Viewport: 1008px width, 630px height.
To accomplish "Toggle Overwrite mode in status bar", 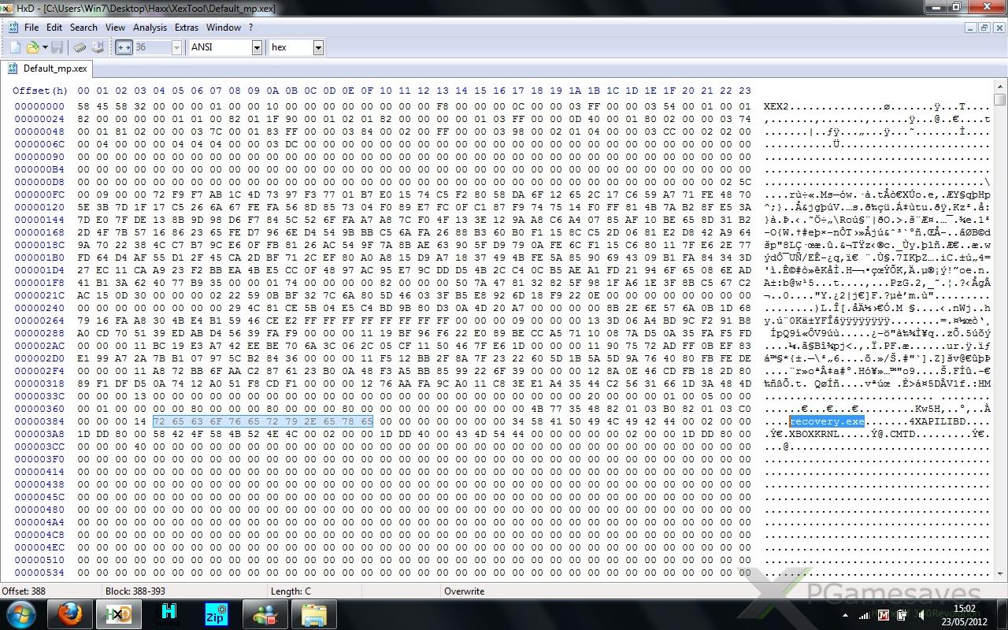I will coord(464,591).
